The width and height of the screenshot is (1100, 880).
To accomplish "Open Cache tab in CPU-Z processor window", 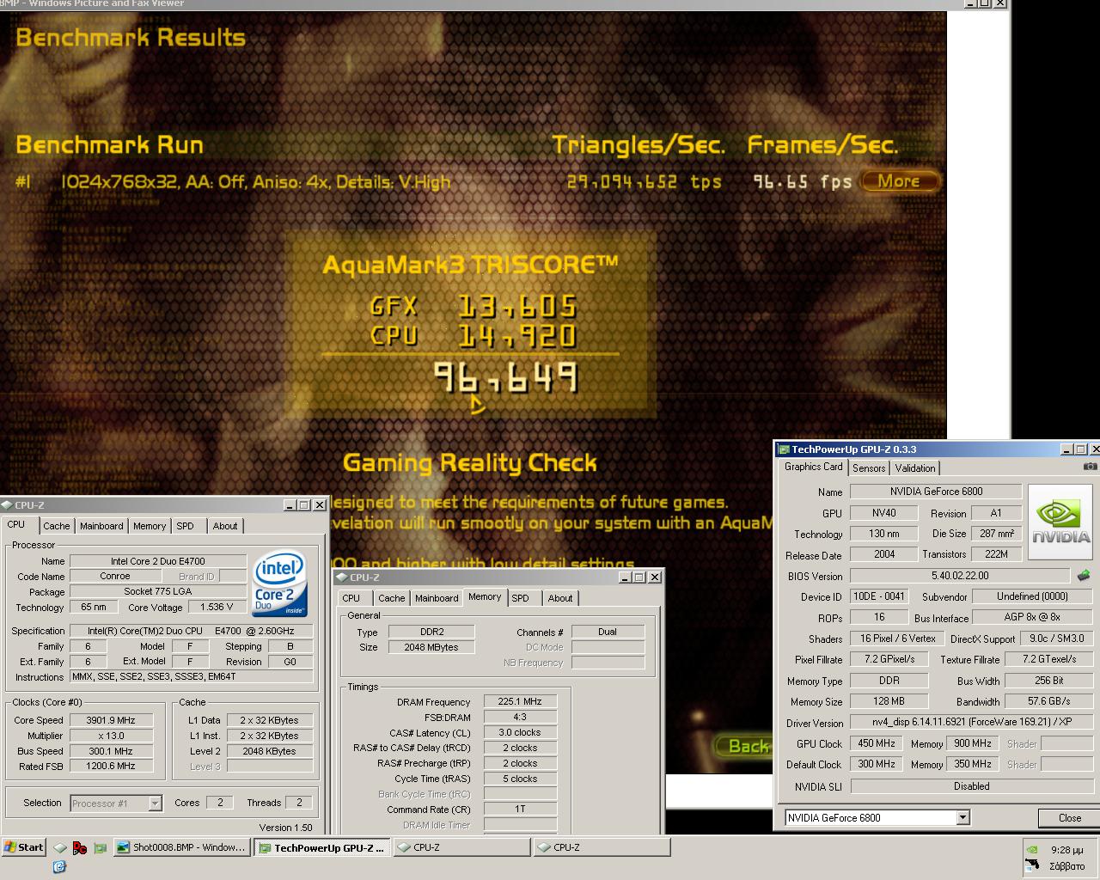I will click(x=57, y=526).
